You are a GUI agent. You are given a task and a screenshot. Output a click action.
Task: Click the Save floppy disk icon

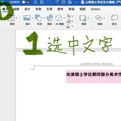click(x=42, y=2)
